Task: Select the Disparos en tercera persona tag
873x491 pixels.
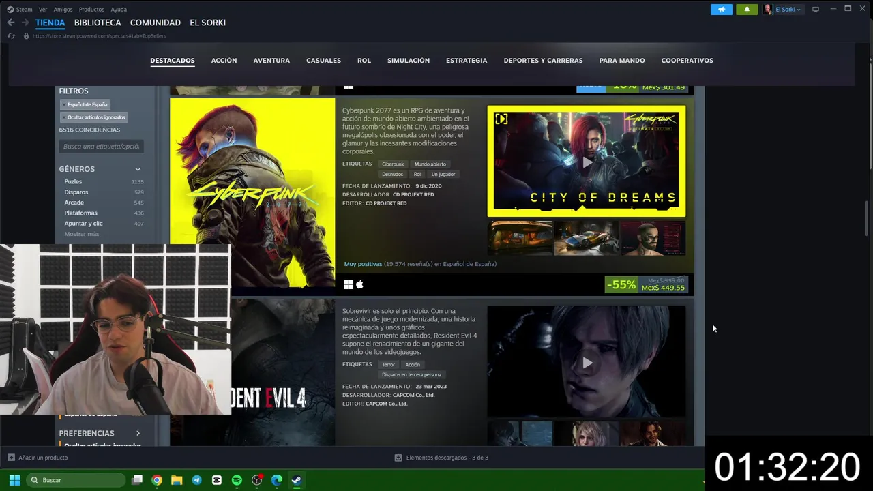Action: pyautogui.click(x=411, y=374)
